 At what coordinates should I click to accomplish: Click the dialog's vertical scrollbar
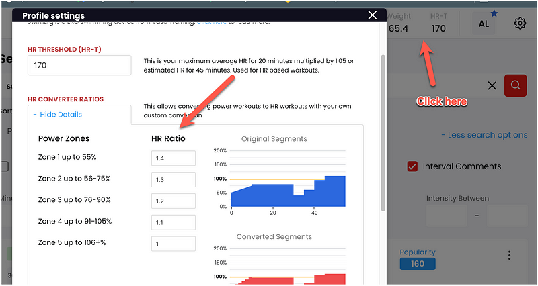point(383,133)
